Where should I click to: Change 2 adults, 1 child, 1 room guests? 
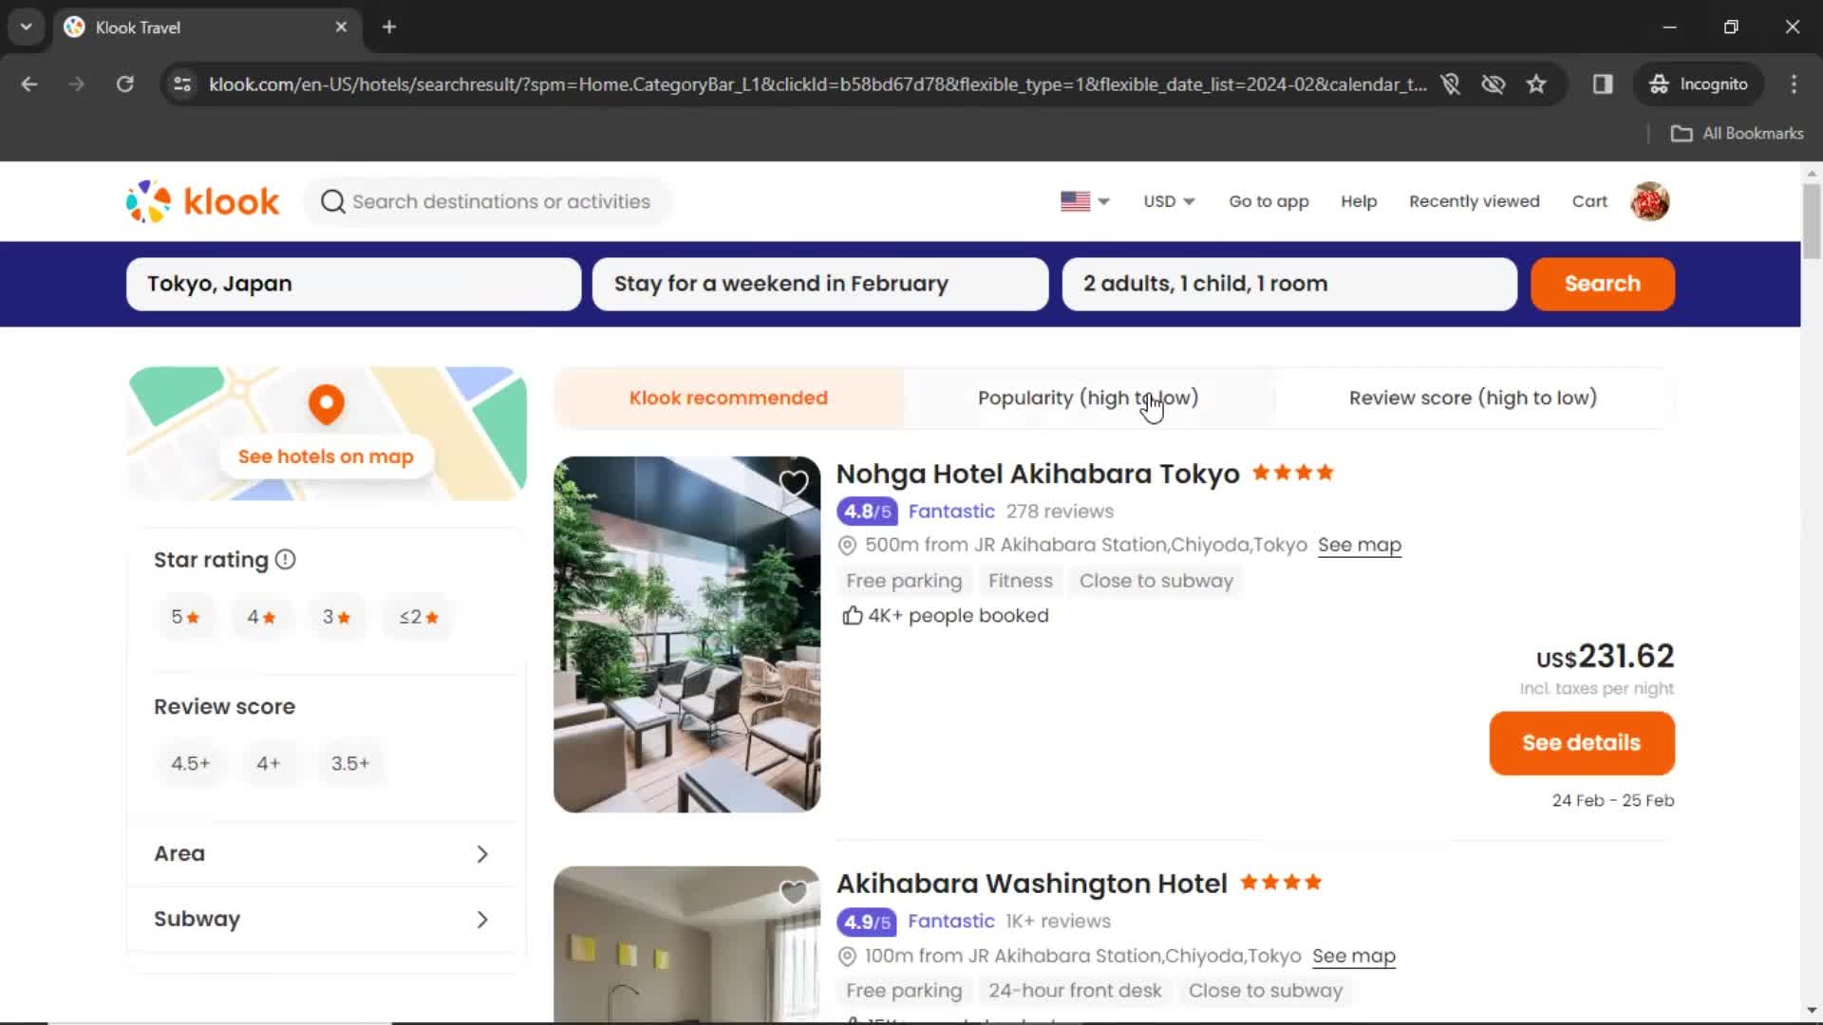click(1289, 284)
